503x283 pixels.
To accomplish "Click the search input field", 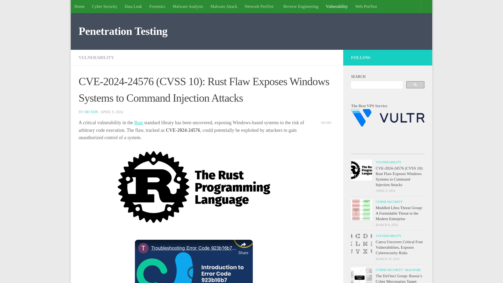I will point(376,85).
